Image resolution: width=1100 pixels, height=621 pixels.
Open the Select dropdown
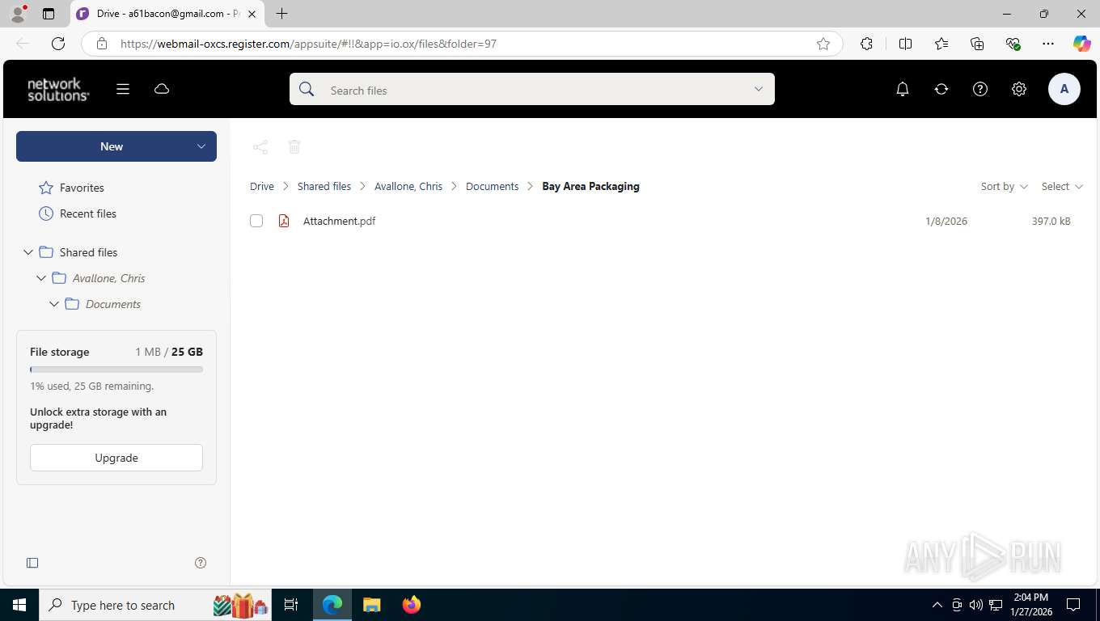click(1062, 186)
